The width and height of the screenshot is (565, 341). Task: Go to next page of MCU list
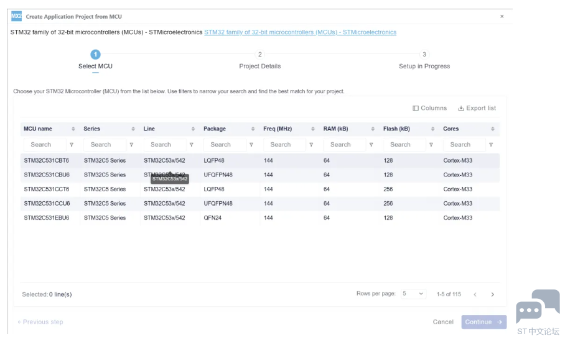[492, 294]
